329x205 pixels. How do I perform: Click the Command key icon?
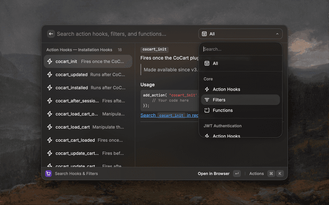[271, 174]
